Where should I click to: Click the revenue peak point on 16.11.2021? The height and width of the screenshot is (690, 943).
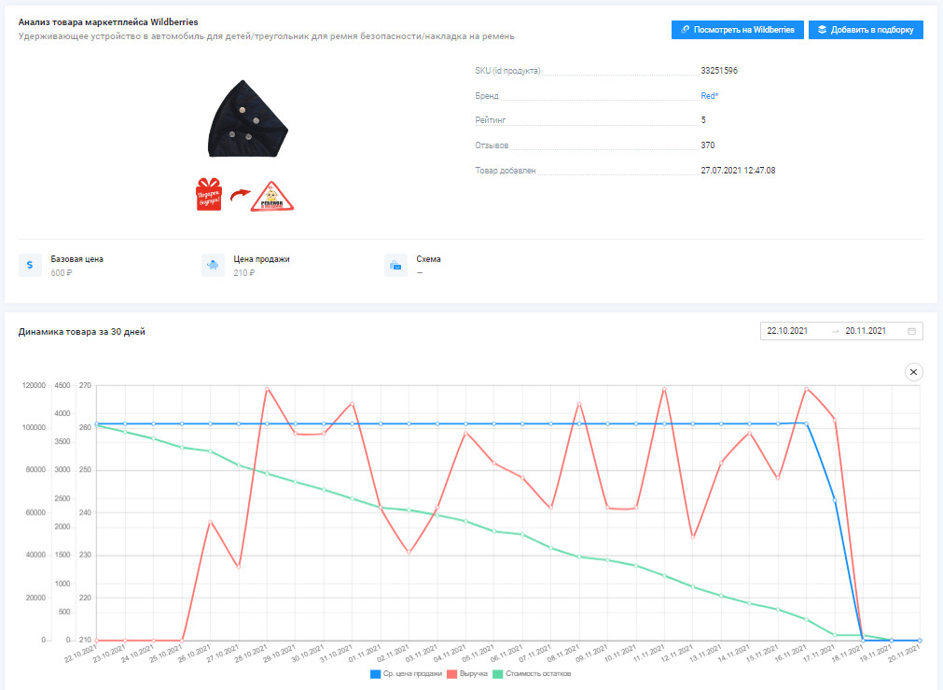807,389
